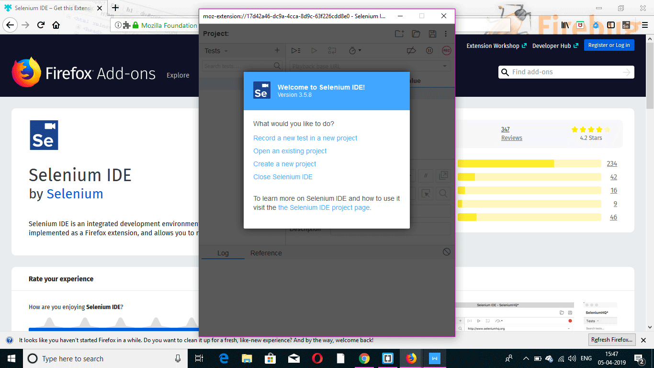Choose Open an existing project
This screenshot has width=654, height=368.
pyautogui.click(x=290, y=151)
